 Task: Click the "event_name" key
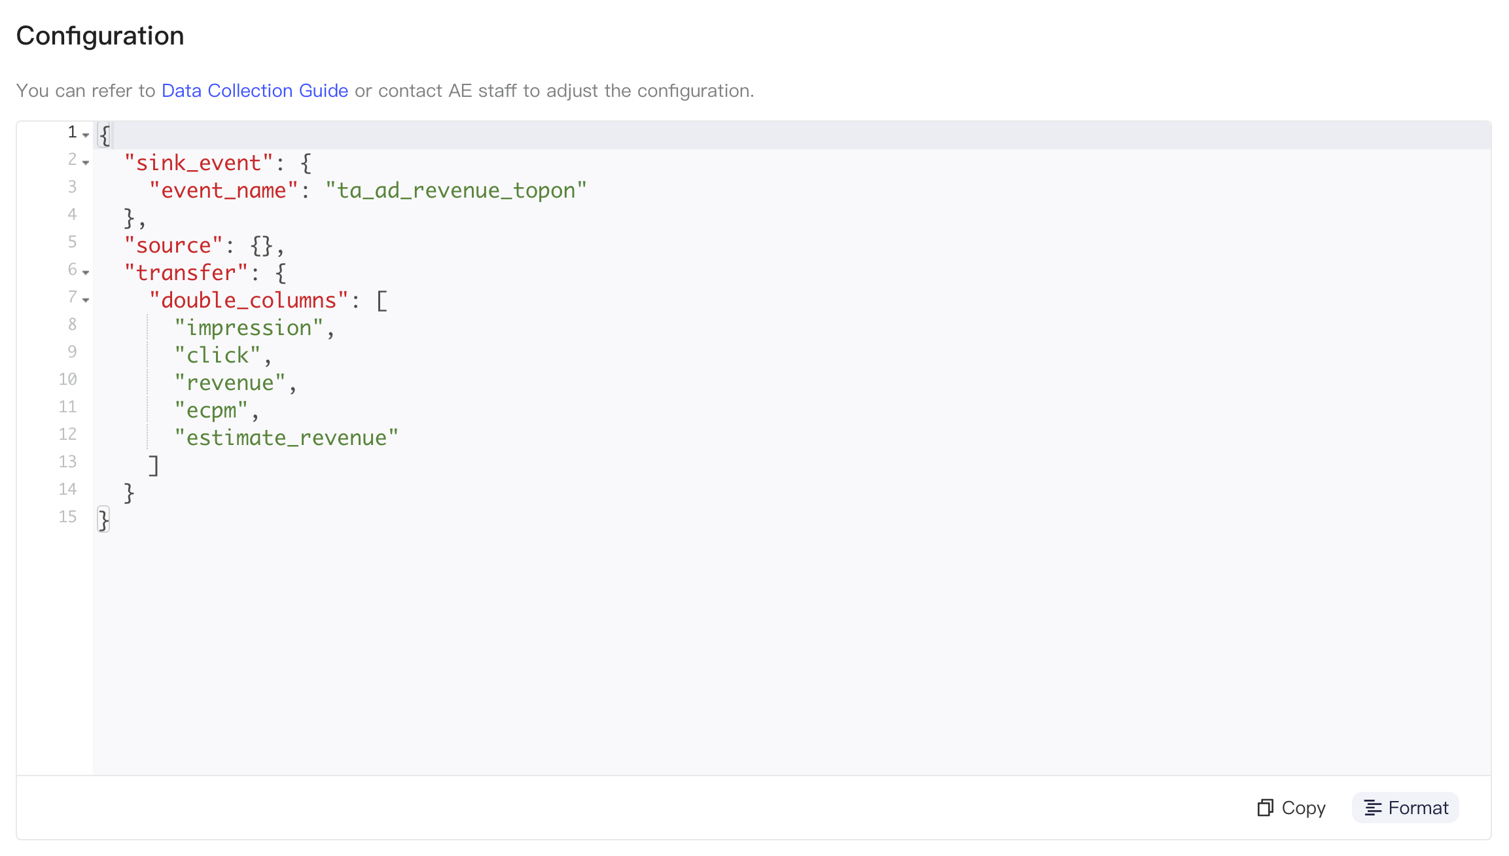[x=223, y=190]
